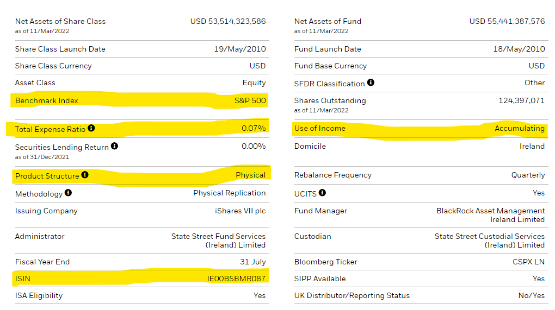The height and width of the screenshot is (310, 555).
Task: Select the Accumulating use of income value
Action: (x=519, y=129)
